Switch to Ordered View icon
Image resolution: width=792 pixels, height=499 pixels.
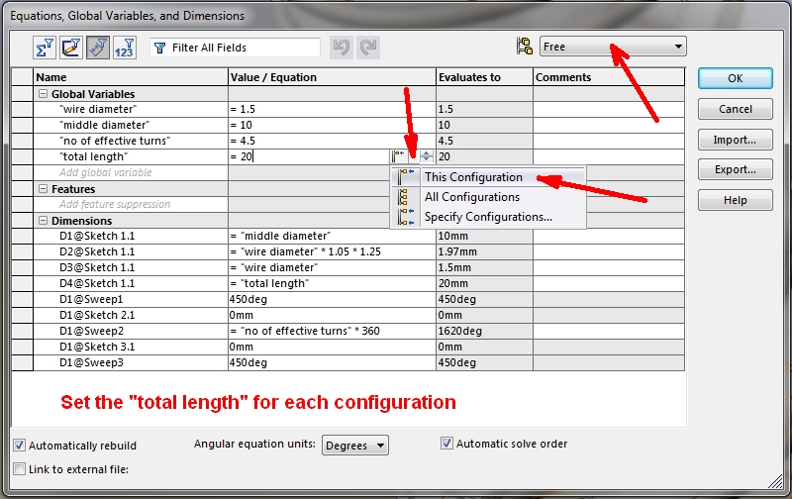tap(125, 48)
